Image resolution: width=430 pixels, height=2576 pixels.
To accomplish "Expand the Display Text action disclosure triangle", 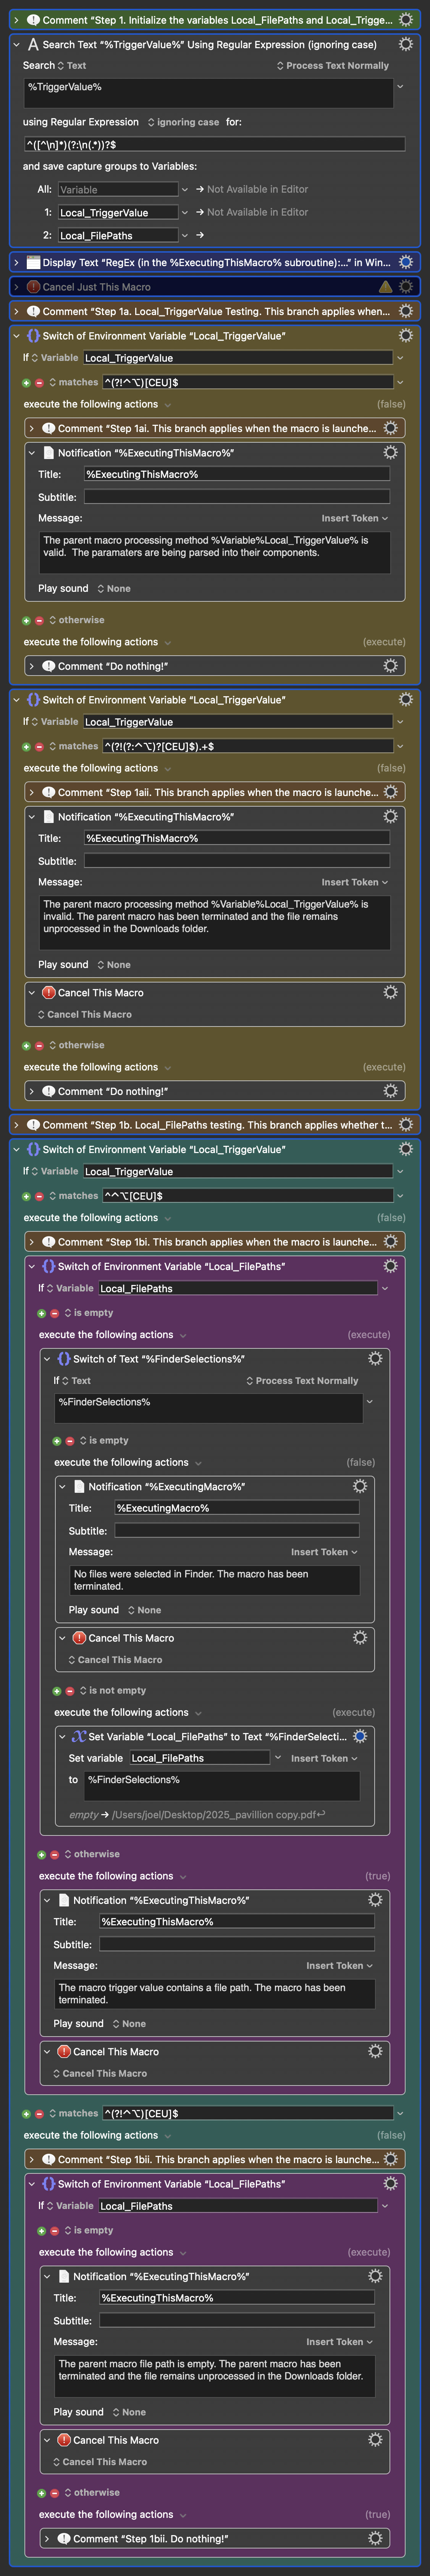I will click(16, 262).
